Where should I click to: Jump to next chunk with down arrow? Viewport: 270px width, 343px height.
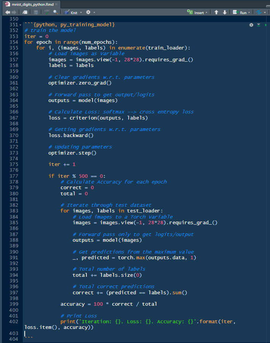click(225, 13)
